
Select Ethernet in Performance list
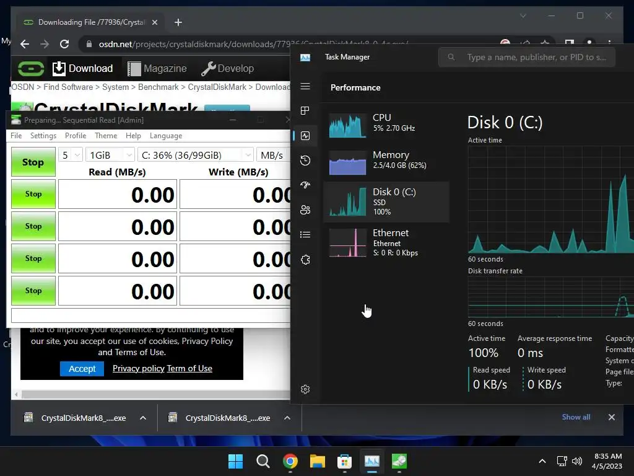(x=386, y=242)
